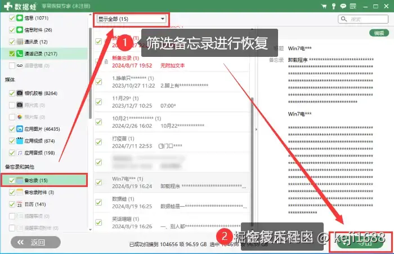The width and height of the screenshot is (394, 254).
Task: Open the note dated 2024/2/26 16:02
Action: coord(172,122)
